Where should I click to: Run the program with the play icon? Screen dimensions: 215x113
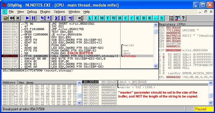click(x=27, y=18)
